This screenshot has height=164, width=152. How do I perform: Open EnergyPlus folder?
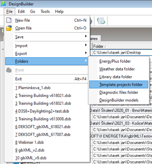coord(119,61)
